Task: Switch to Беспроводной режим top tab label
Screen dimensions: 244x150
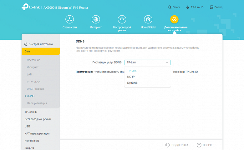Action: [x=122, y=29]
